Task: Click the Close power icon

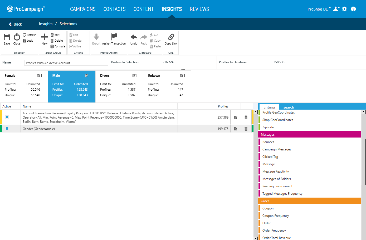Action: point(17,37)
